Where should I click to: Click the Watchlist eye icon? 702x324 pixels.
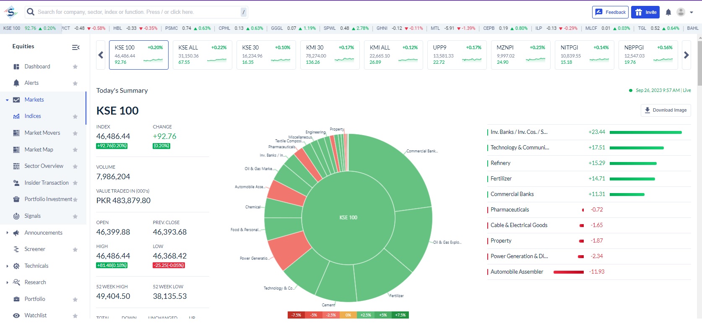coord(16,316)
